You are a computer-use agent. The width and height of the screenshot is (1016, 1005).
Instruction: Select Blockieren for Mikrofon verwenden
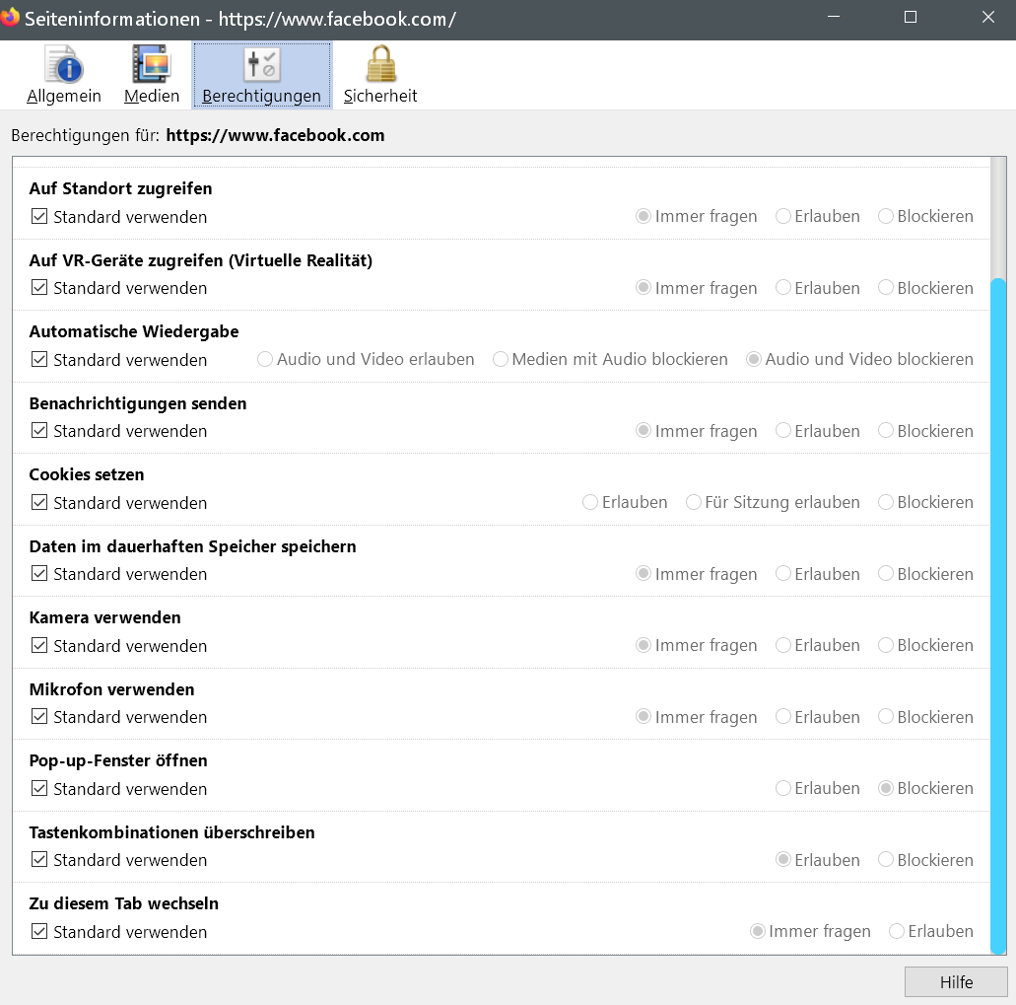[886, 717]
